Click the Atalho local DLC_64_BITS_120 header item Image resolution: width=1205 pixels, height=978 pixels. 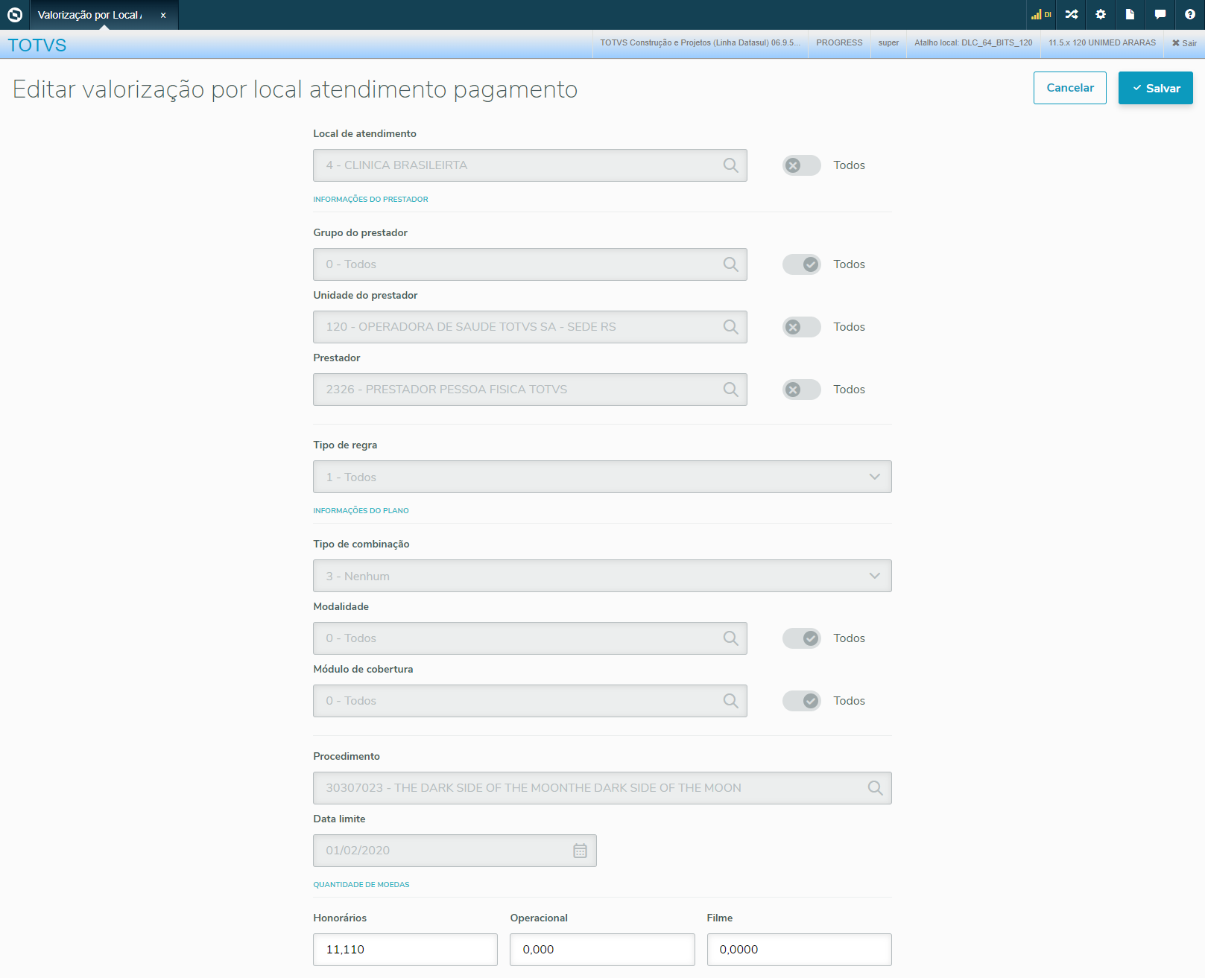click(x=973, y=43)
